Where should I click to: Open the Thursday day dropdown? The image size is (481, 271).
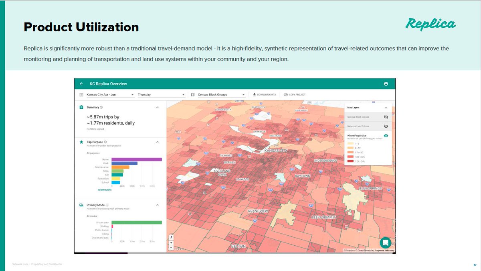(x=161, y=95)
